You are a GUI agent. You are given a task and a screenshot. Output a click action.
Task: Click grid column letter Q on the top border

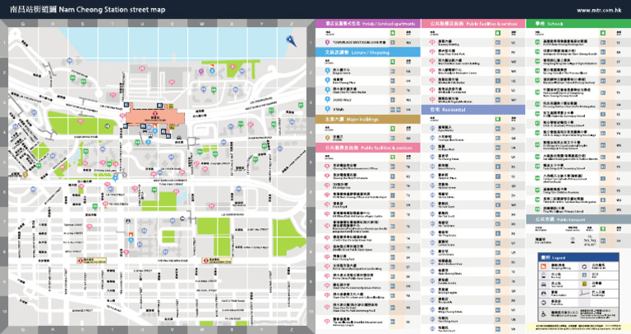pyautogui.click(x=23, y=24)
